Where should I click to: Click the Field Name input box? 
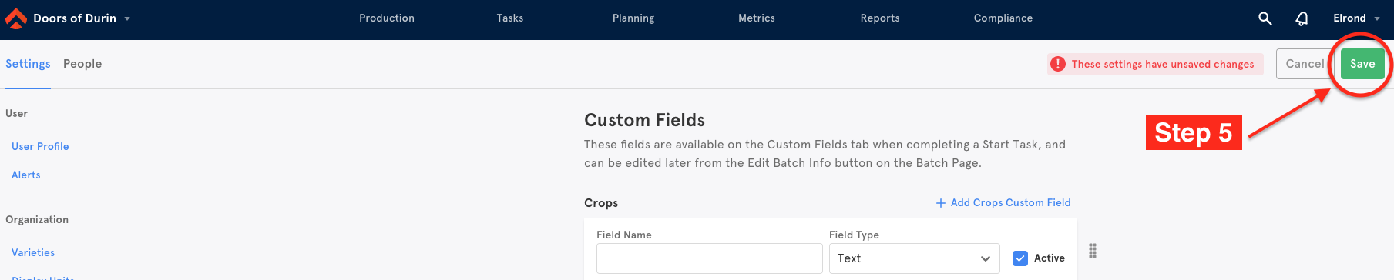(x=709, y=258)
